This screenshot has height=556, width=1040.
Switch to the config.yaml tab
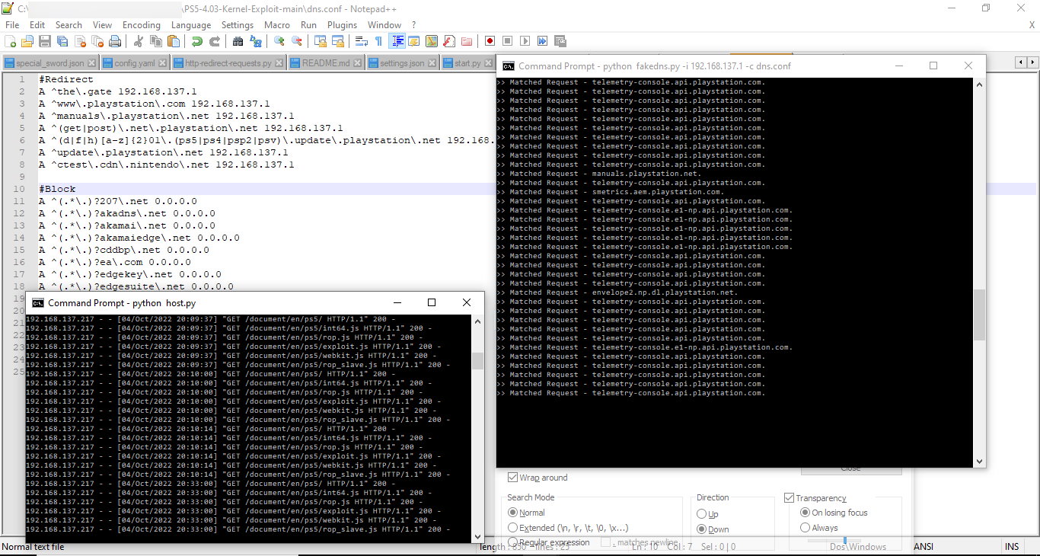tap(135, 64)
